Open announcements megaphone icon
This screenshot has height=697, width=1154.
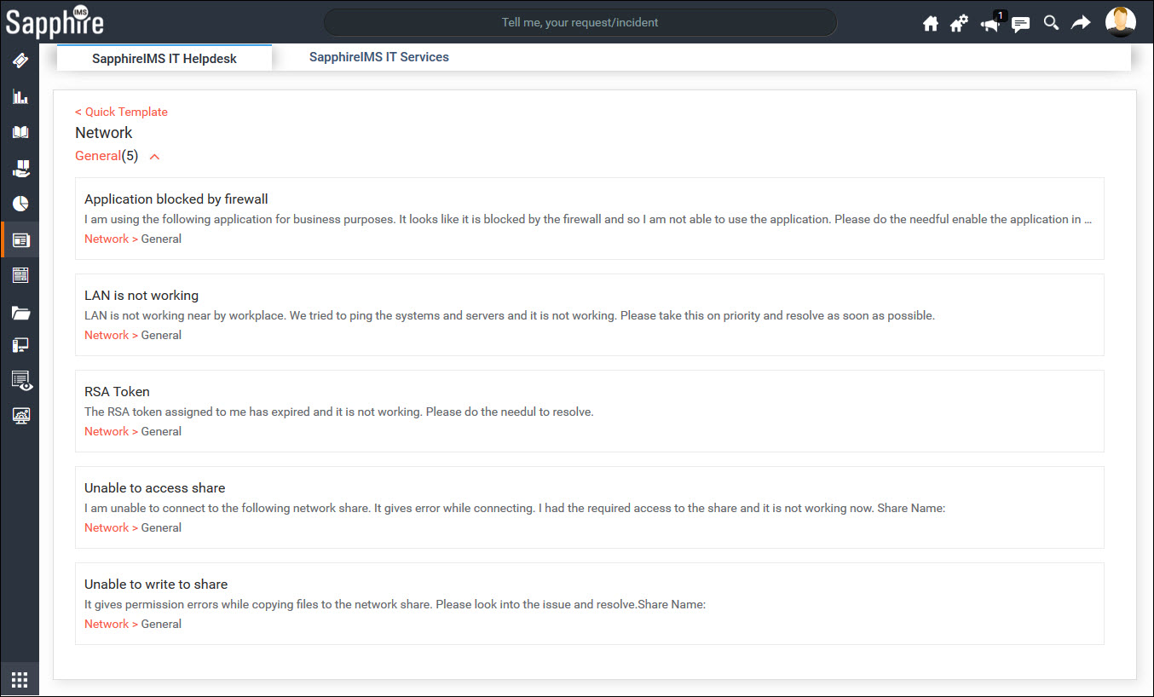(x=990, y=24)
